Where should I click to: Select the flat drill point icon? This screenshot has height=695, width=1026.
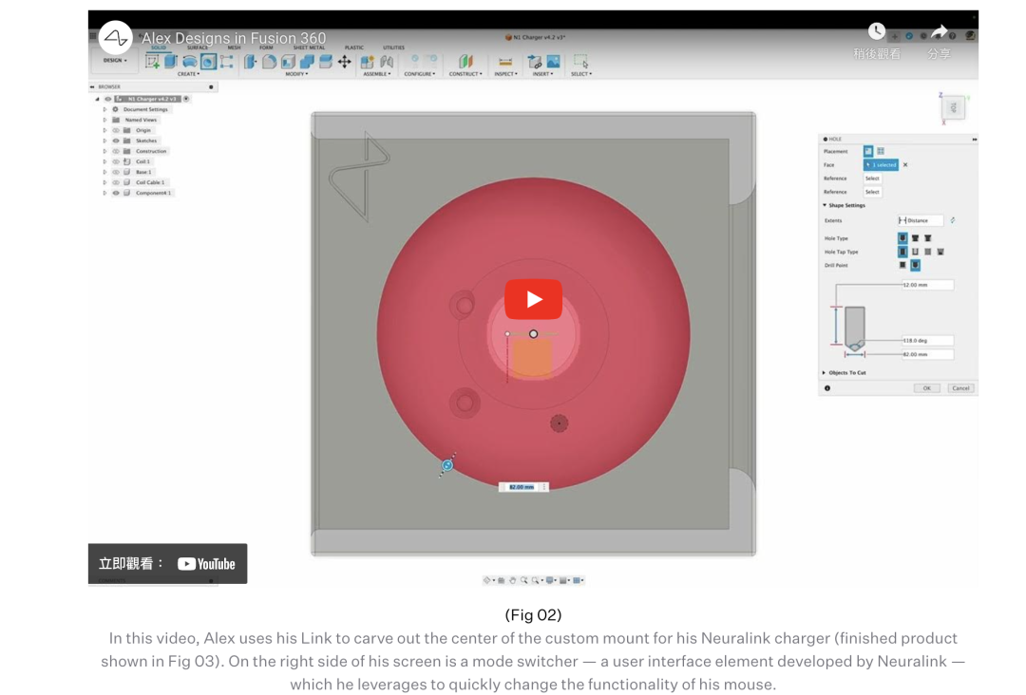pos(903,265)
